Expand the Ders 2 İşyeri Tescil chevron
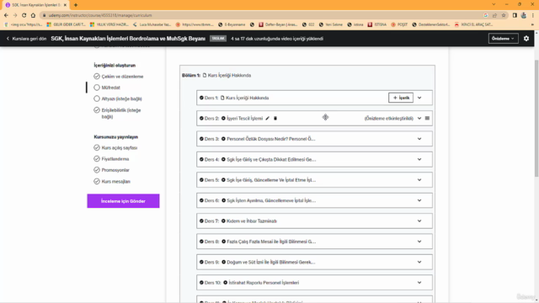The height and width of the screenshot is (303, 539). [x=419, y=118]
